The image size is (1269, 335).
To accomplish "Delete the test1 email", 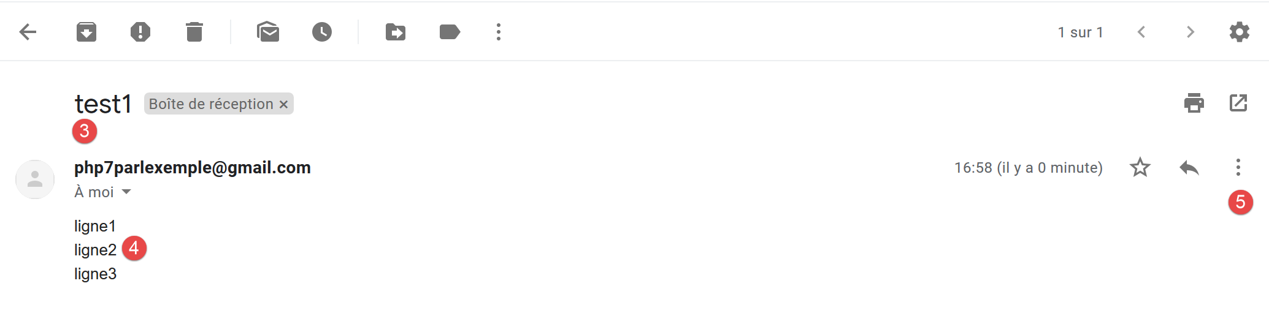I will point(194,32).
